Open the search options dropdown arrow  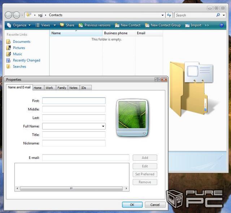tap(224, 15)
